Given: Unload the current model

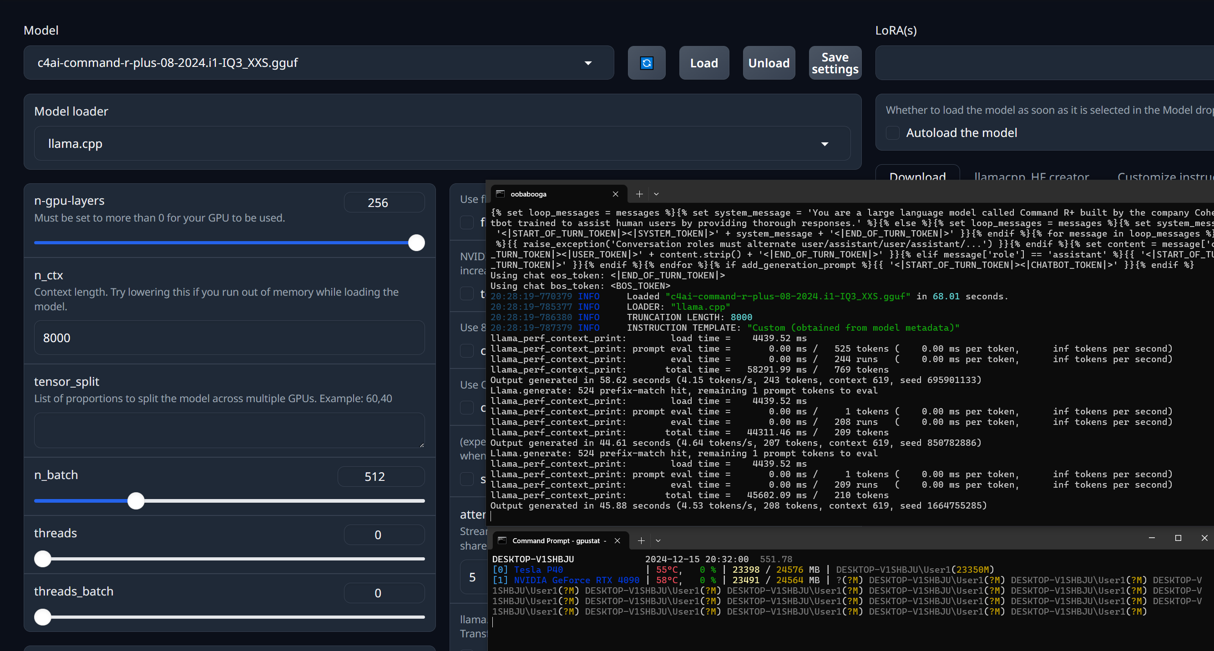Looking at the screenshot, I should (769, 63).
